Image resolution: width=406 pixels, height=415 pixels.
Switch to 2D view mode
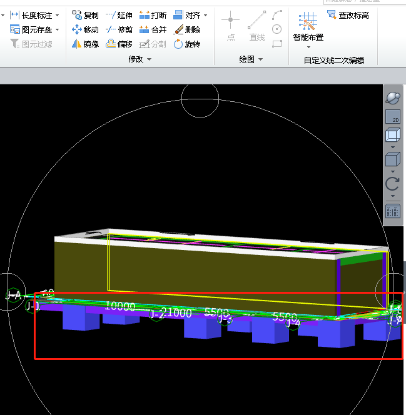coord(393,117)
